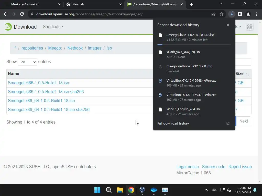Open the browser side panel icon
This screenshot has width=262, height=196.
tap(240, 14)
